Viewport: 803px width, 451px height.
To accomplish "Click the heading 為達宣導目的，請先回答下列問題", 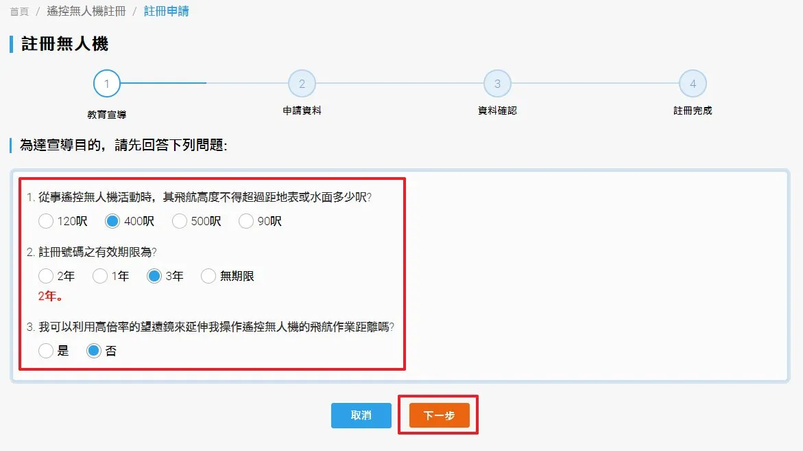I will (x=123, y=145).
